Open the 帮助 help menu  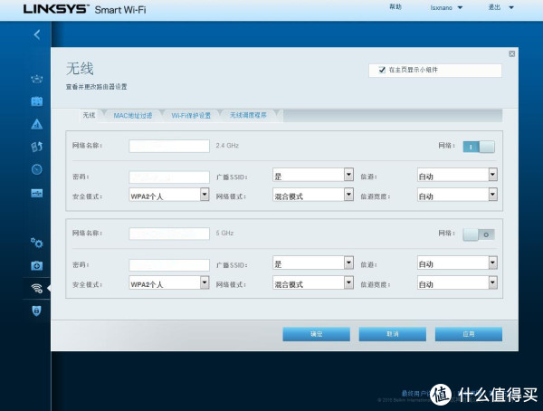395,7
